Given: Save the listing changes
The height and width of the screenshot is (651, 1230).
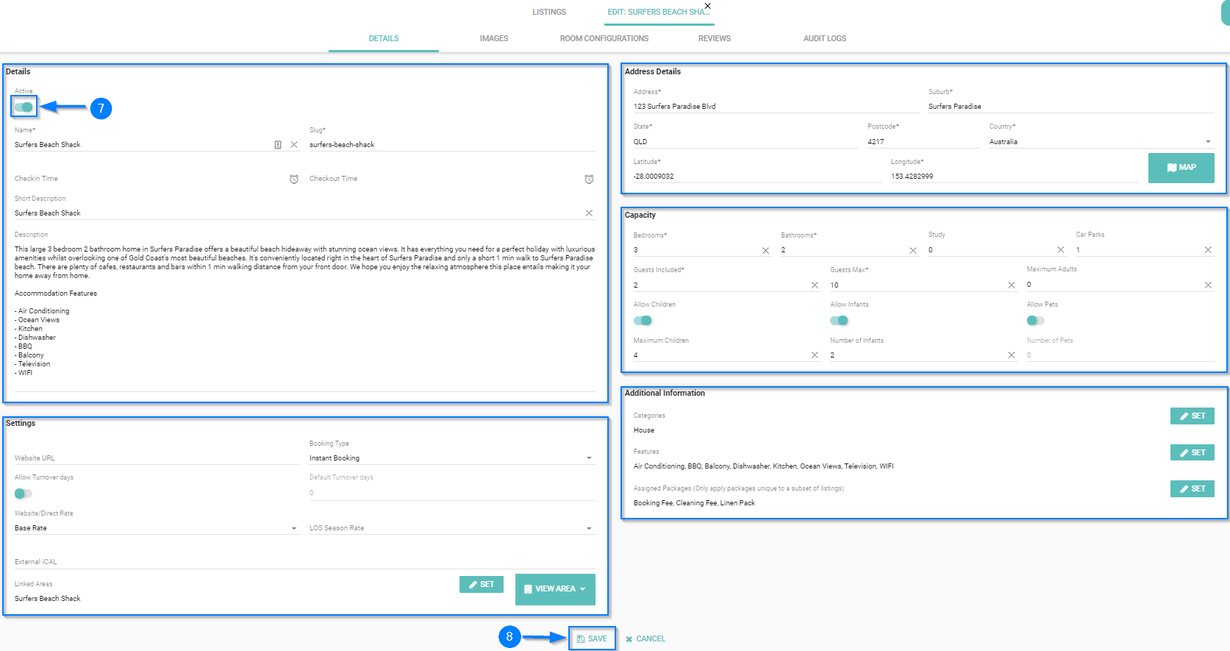Looking at the screenshot, I should coord(592,638).
